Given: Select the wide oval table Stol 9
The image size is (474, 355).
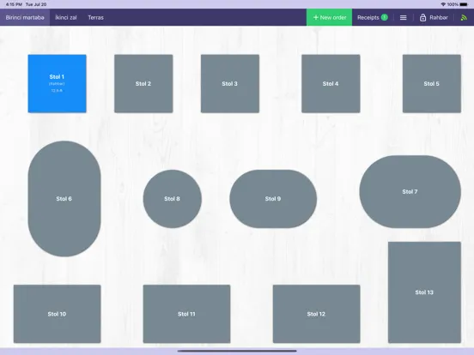Looking at the screenshot, I should [273, 199].
